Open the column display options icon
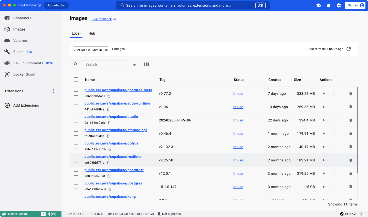Image resolution: width=368 pixels, height=217 pixels. pos(146,64)
